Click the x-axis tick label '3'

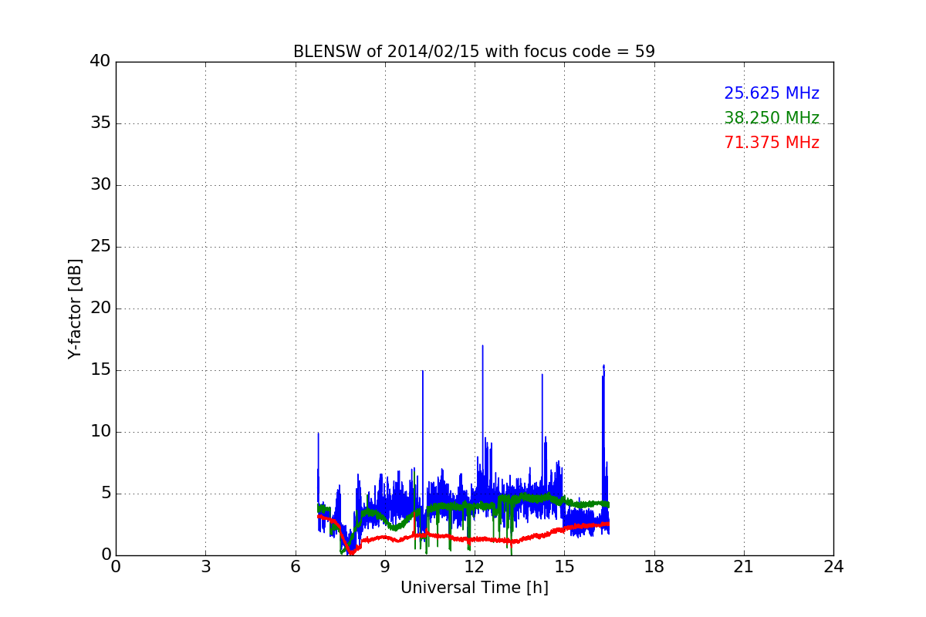click(205, 567)
